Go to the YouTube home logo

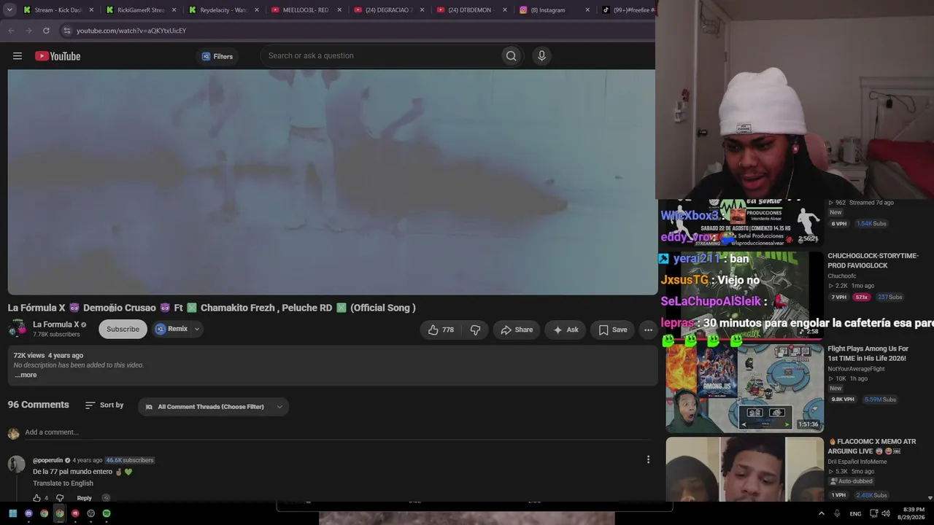(x=58, y=56)
